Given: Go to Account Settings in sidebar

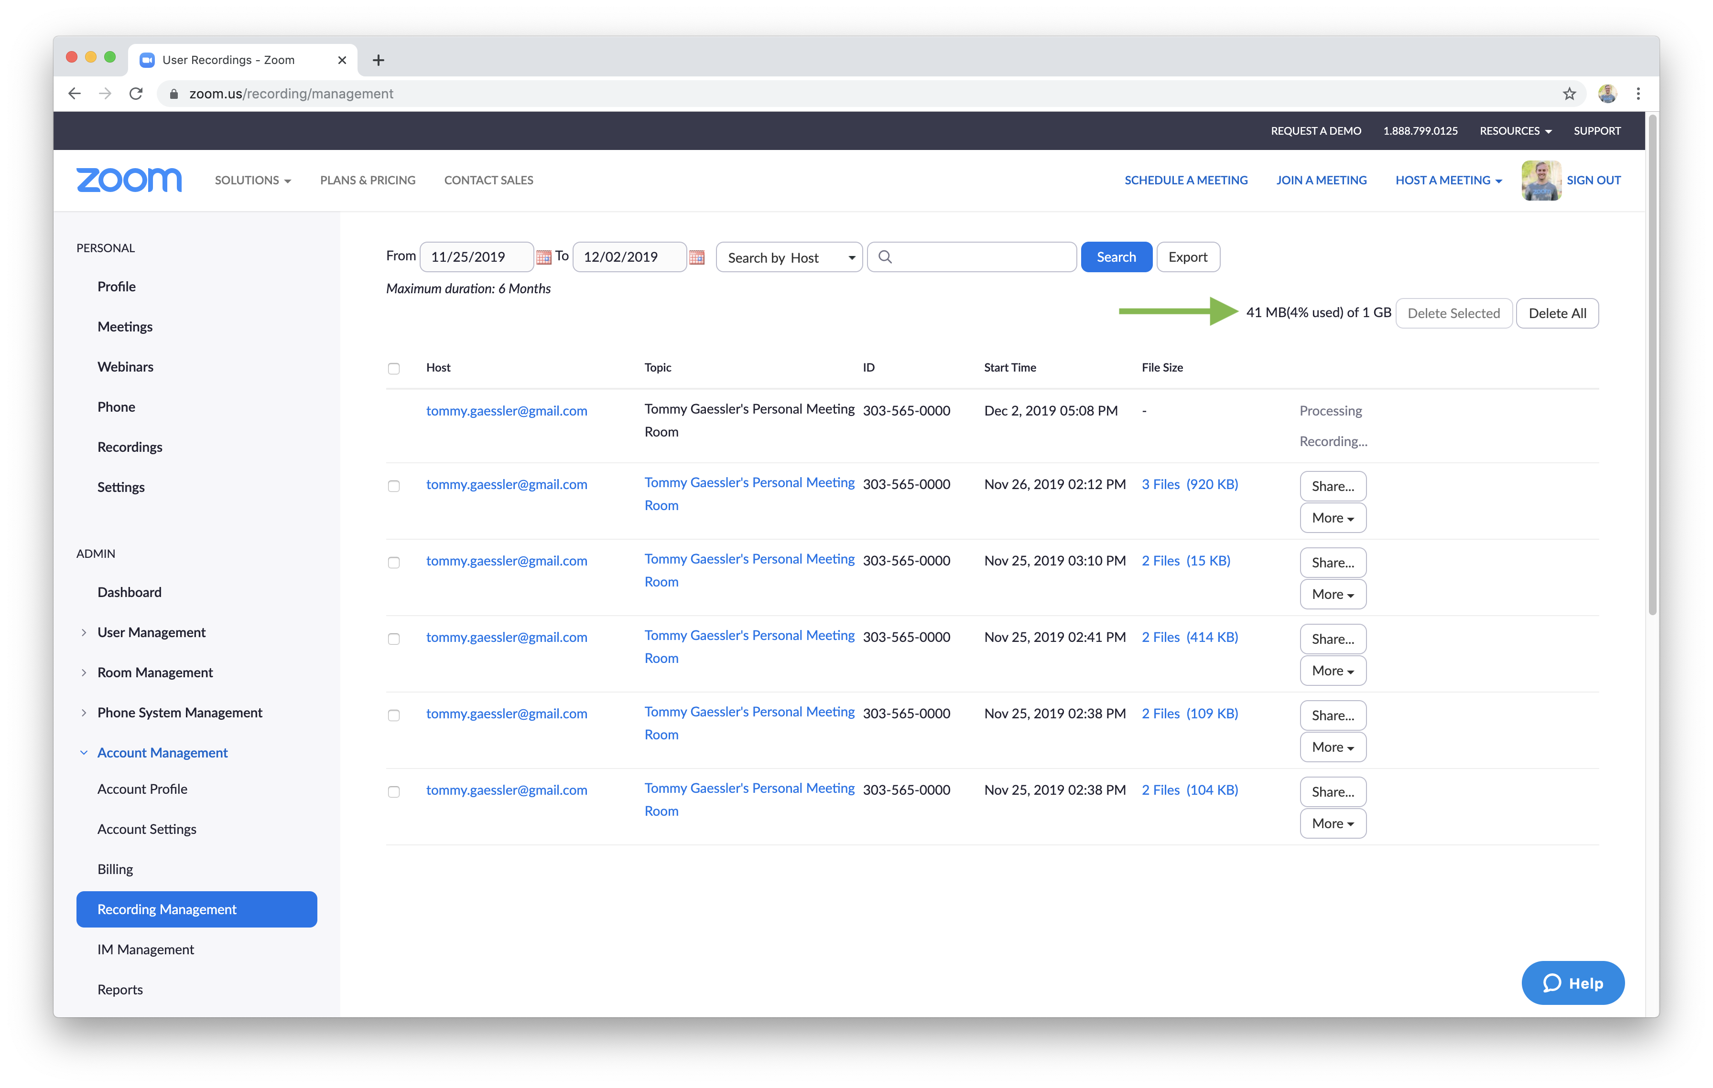Looking at the screenshot, I should click(147, 829).
